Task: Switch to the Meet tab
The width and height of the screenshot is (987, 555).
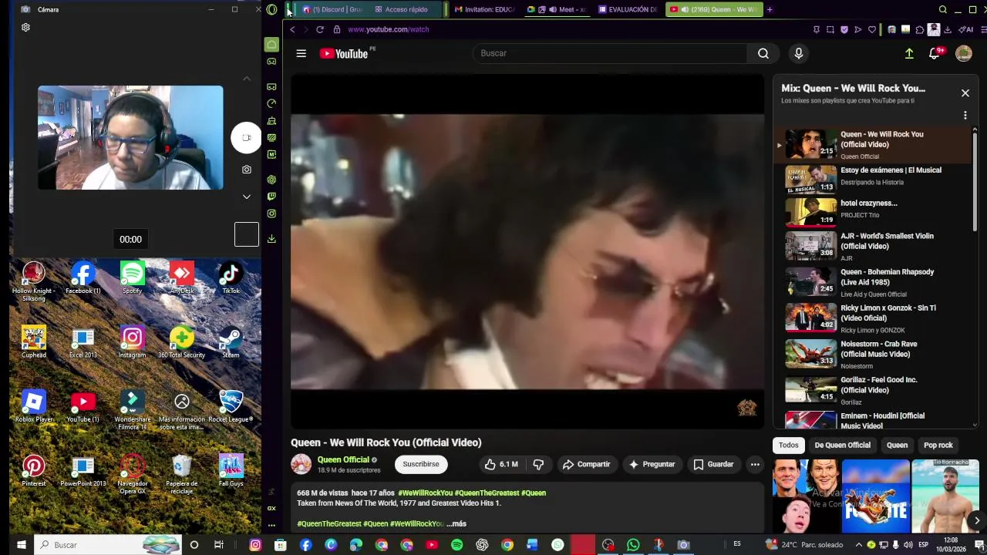Action: pyautogui.click(x=558, y=9)
